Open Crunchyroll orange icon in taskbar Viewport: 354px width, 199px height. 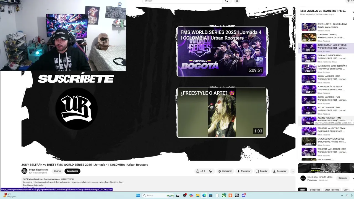(x=230, y=195)
